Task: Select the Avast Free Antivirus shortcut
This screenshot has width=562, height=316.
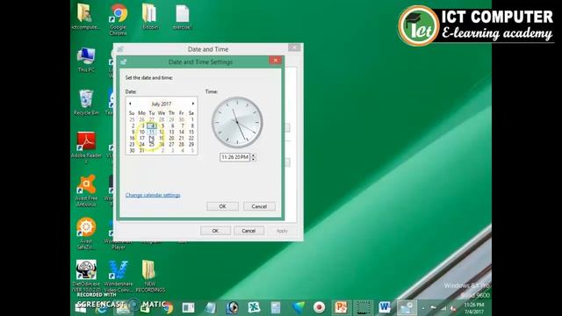Action: 86,190
